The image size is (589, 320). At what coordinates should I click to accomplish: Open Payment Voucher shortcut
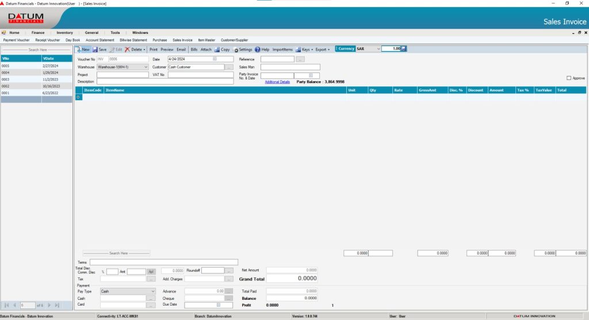[x=16, y=40]
